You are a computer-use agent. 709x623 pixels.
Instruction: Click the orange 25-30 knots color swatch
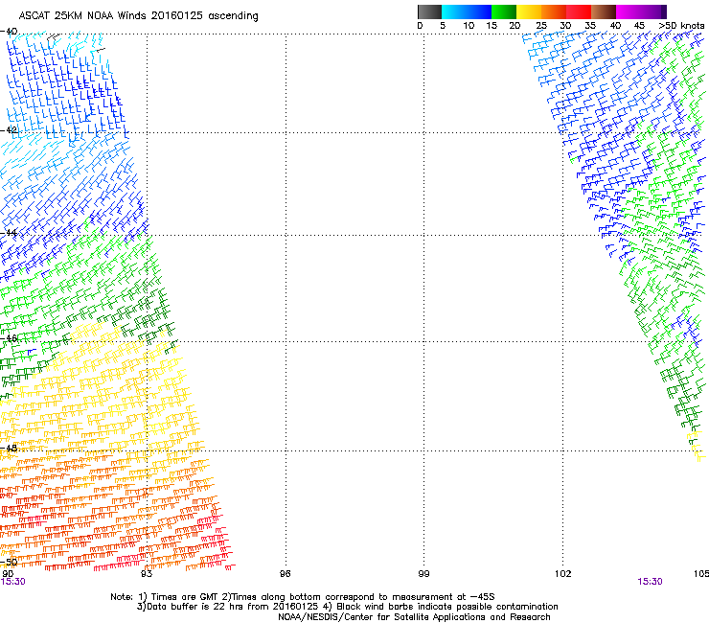553,12
